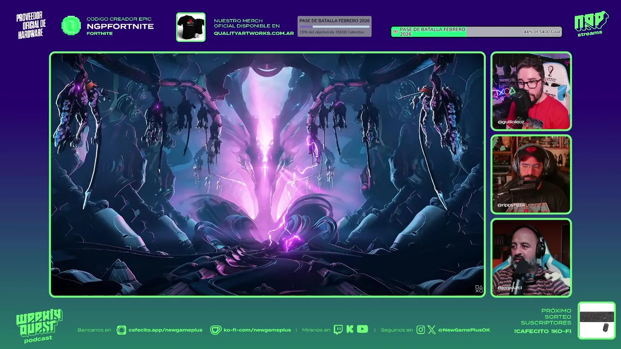Click 'NUESTRO MERCH OFICIAL DISPONIBLE EN' text
The height and width of the screenshot is (349, 621).
247,23
